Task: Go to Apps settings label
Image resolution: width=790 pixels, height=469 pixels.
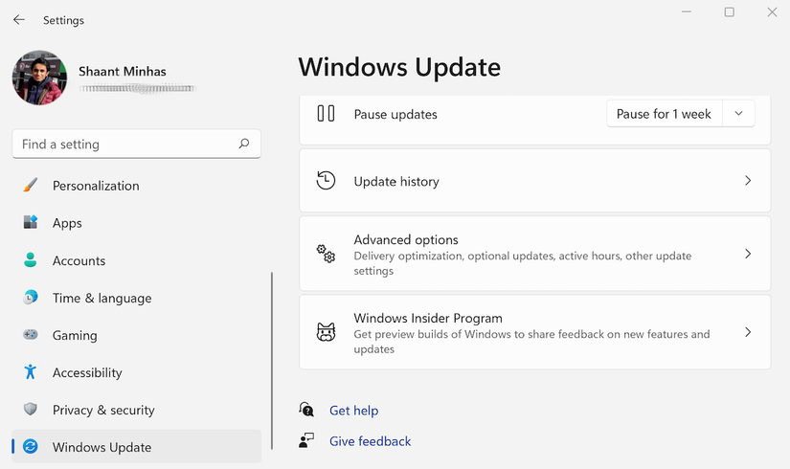Action: point(67,223)
